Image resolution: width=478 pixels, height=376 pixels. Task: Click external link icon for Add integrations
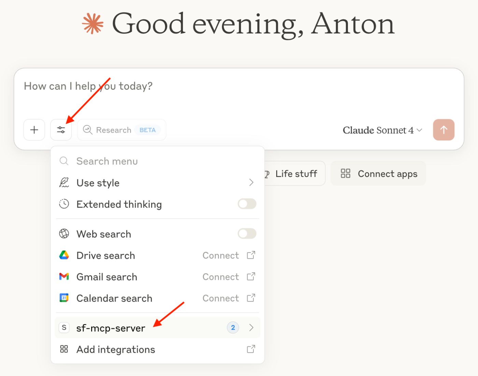pyautogui.click(x=251, y=349)
